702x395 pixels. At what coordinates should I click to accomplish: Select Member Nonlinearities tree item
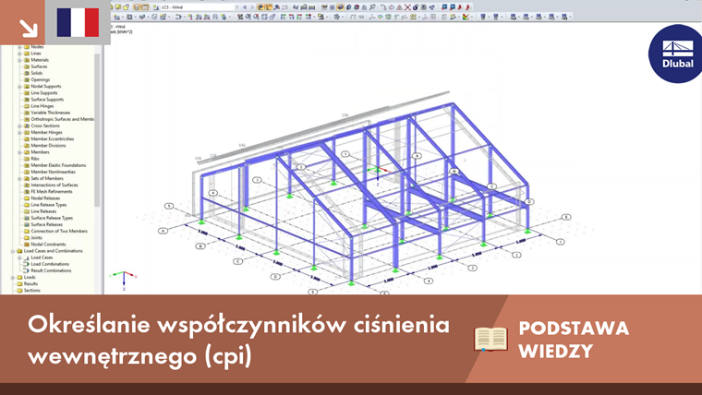coord(53,172)
